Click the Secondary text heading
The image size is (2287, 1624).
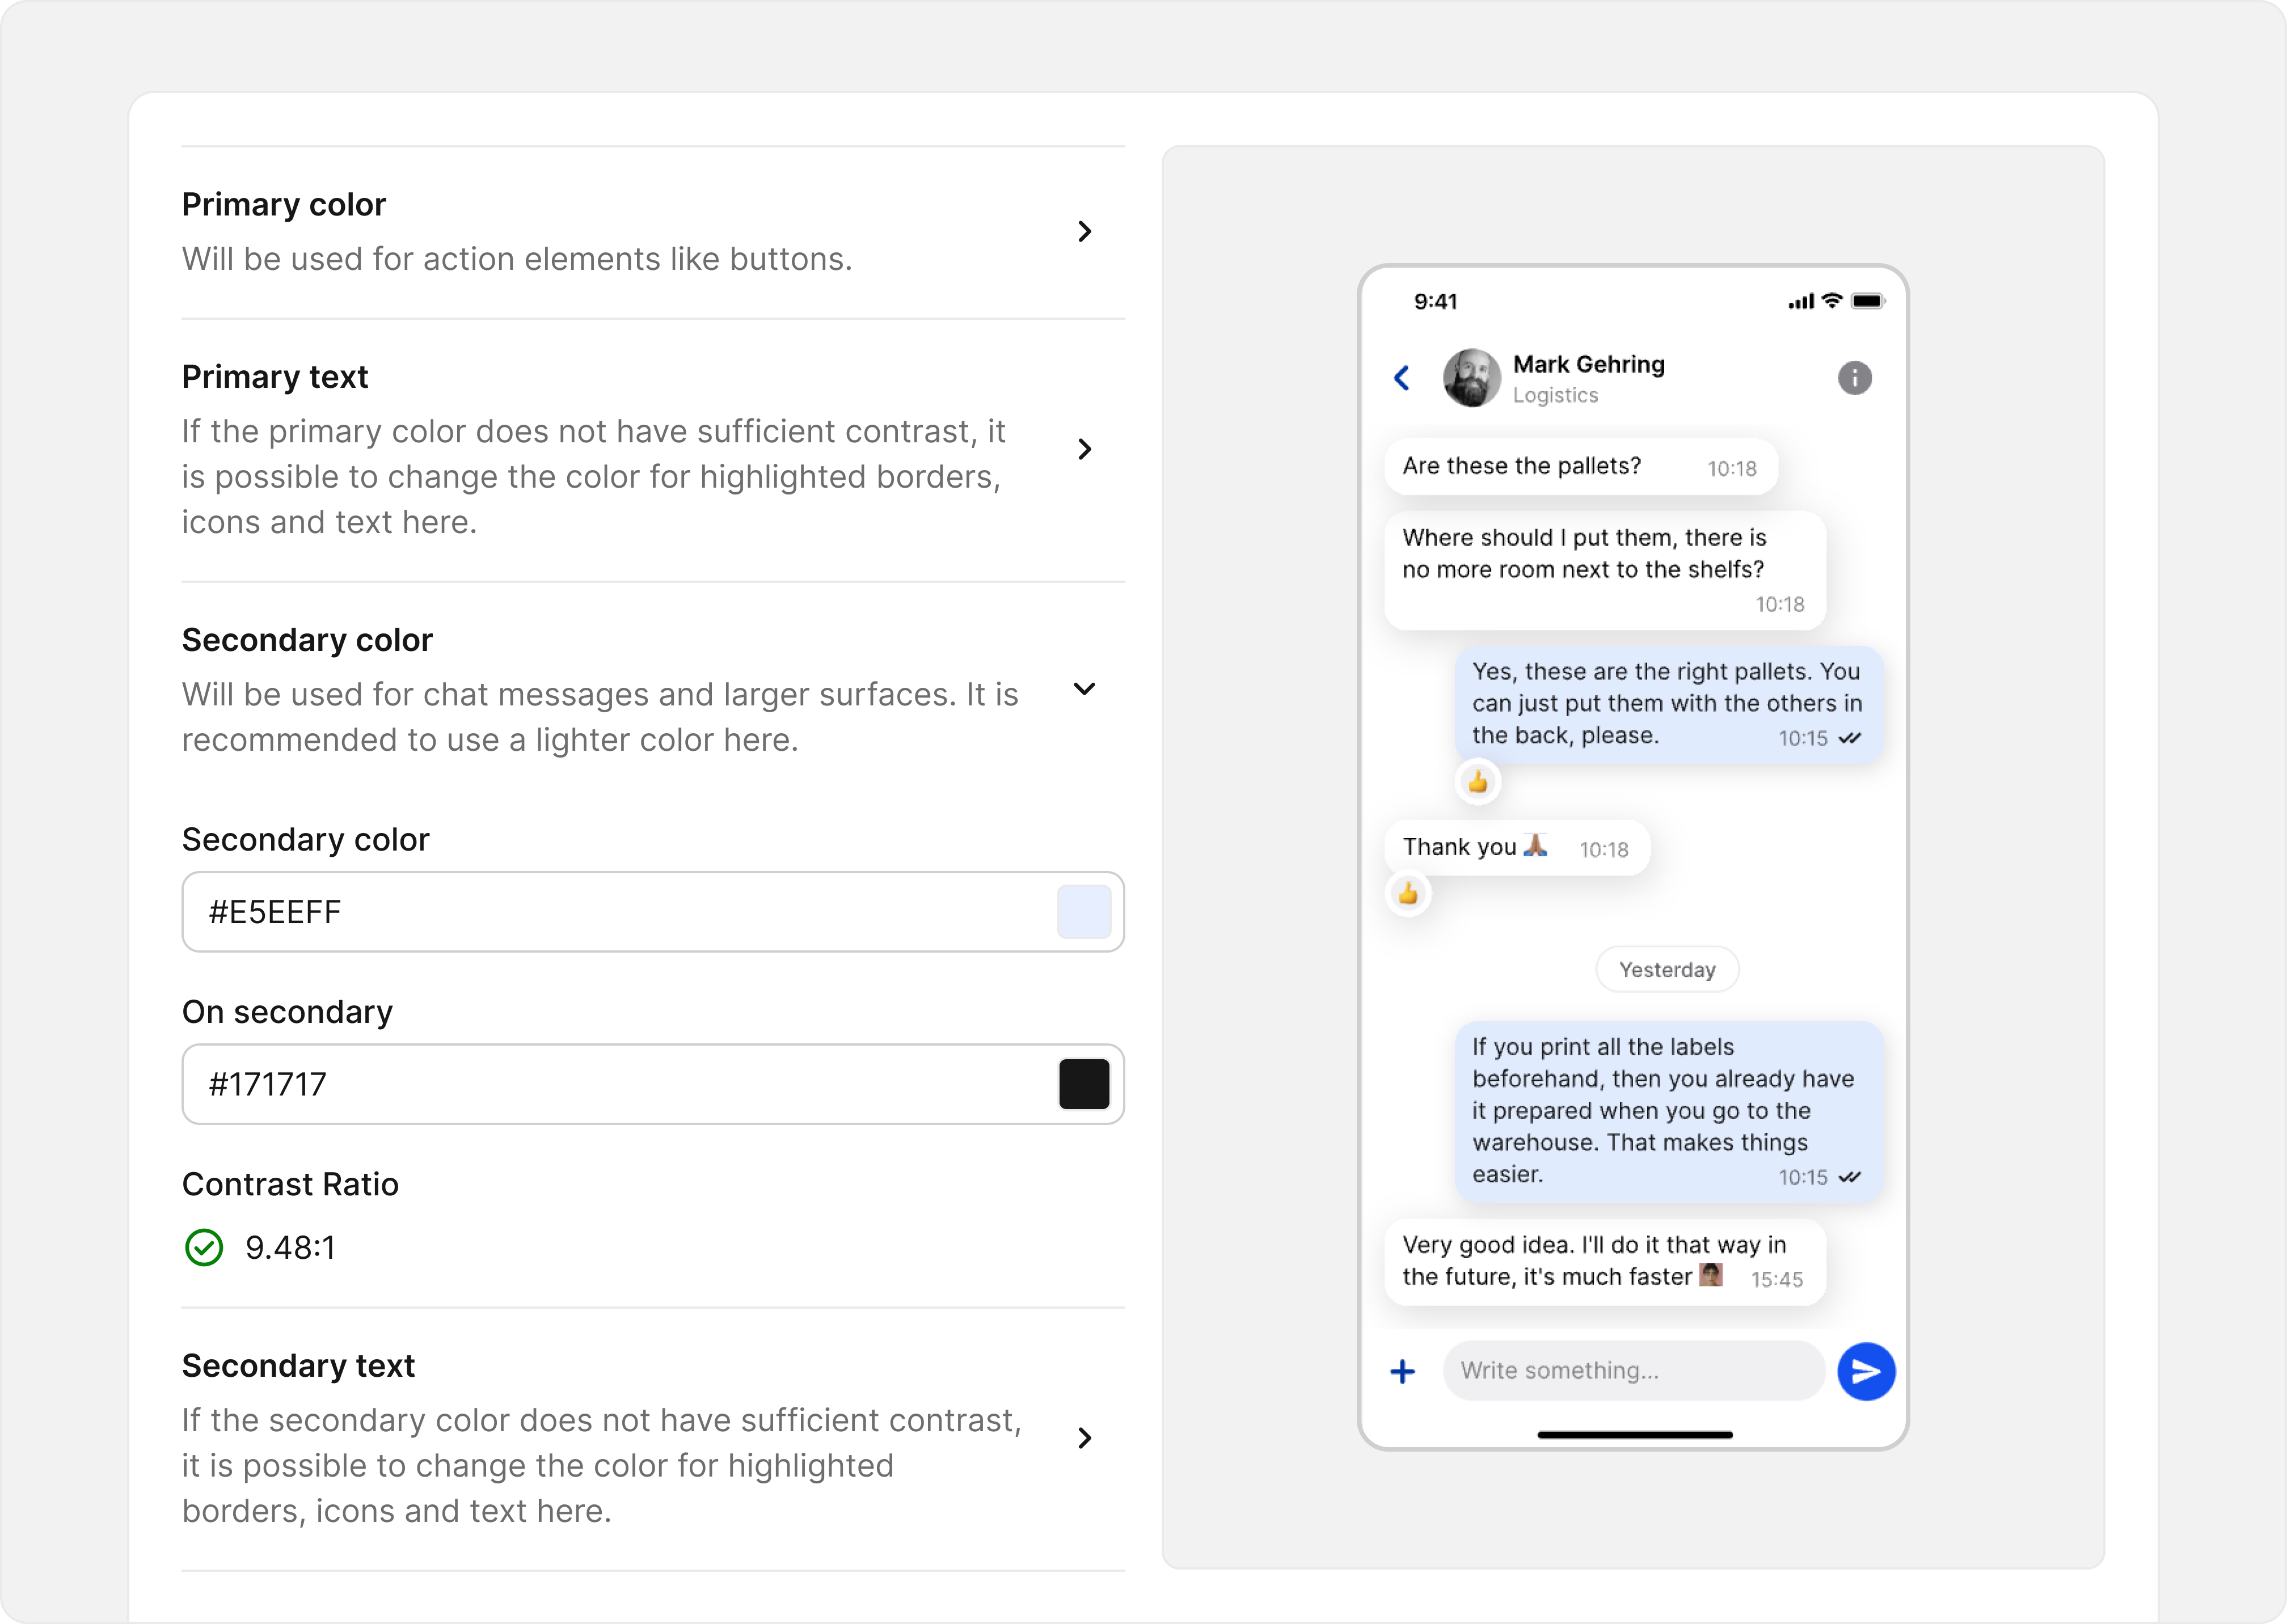[x=298, y=1366]
